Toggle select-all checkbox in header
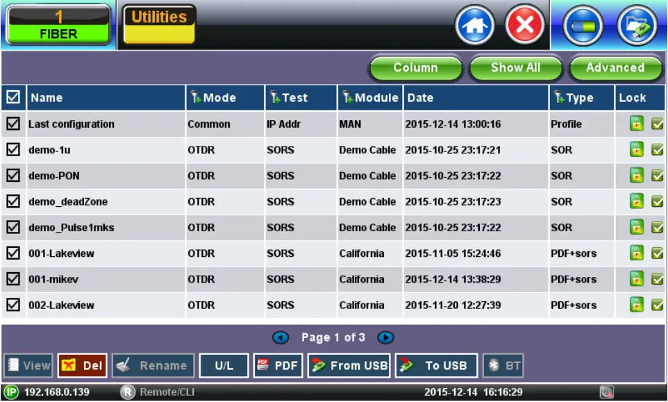Image resolution: width=668 pixels, height=402 pixels. click(13, 97)
